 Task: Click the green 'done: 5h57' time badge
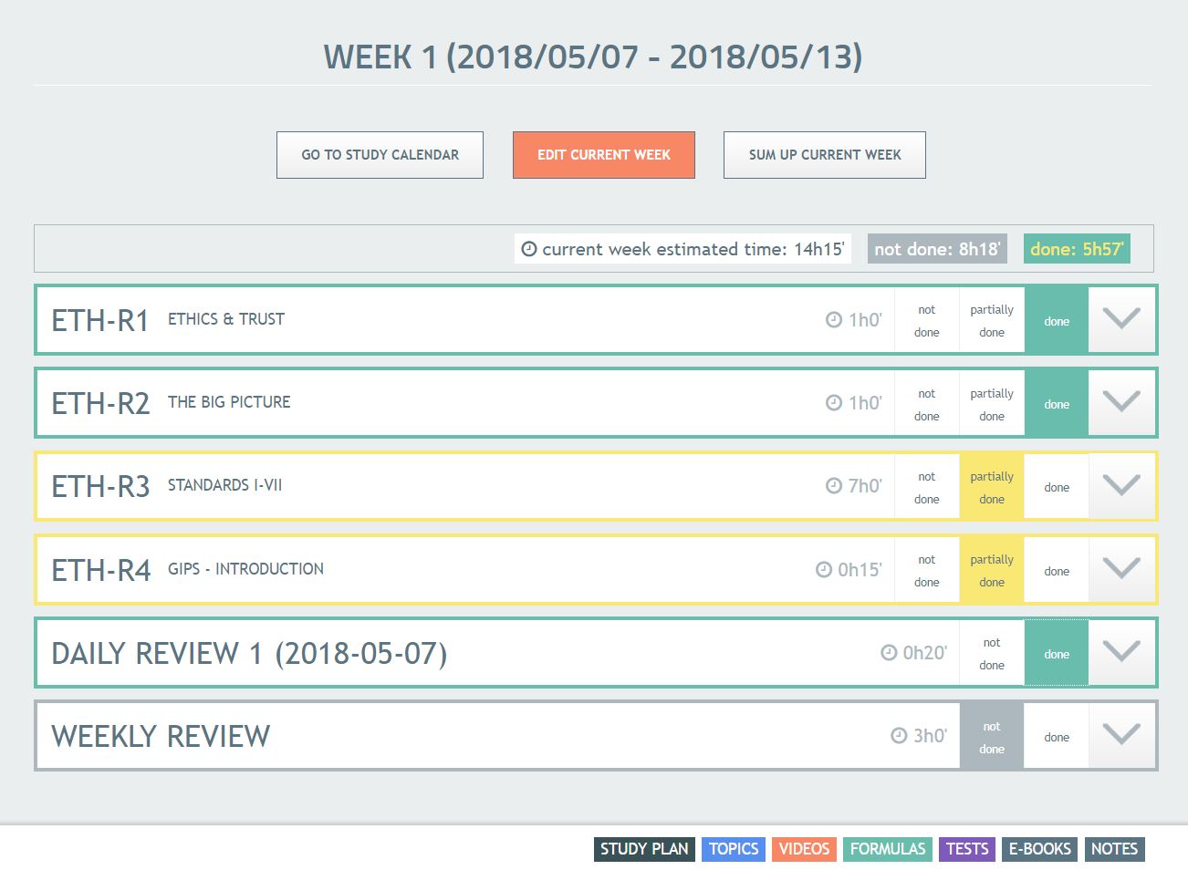(1077, 249)
